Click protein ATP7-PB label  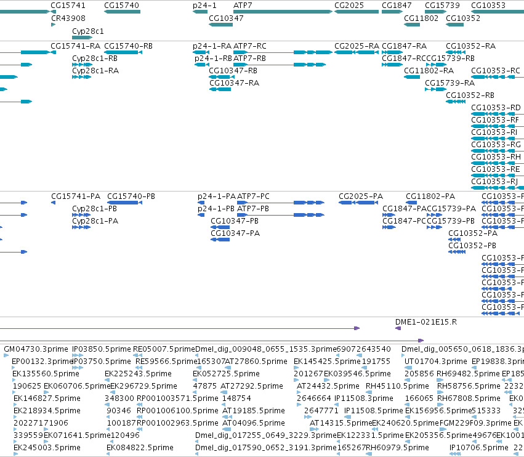click(x=253, y=209)
